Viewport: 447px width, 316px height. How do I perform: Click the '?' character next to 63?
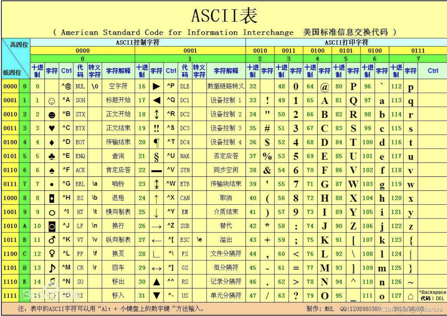[x=296, y=296]
